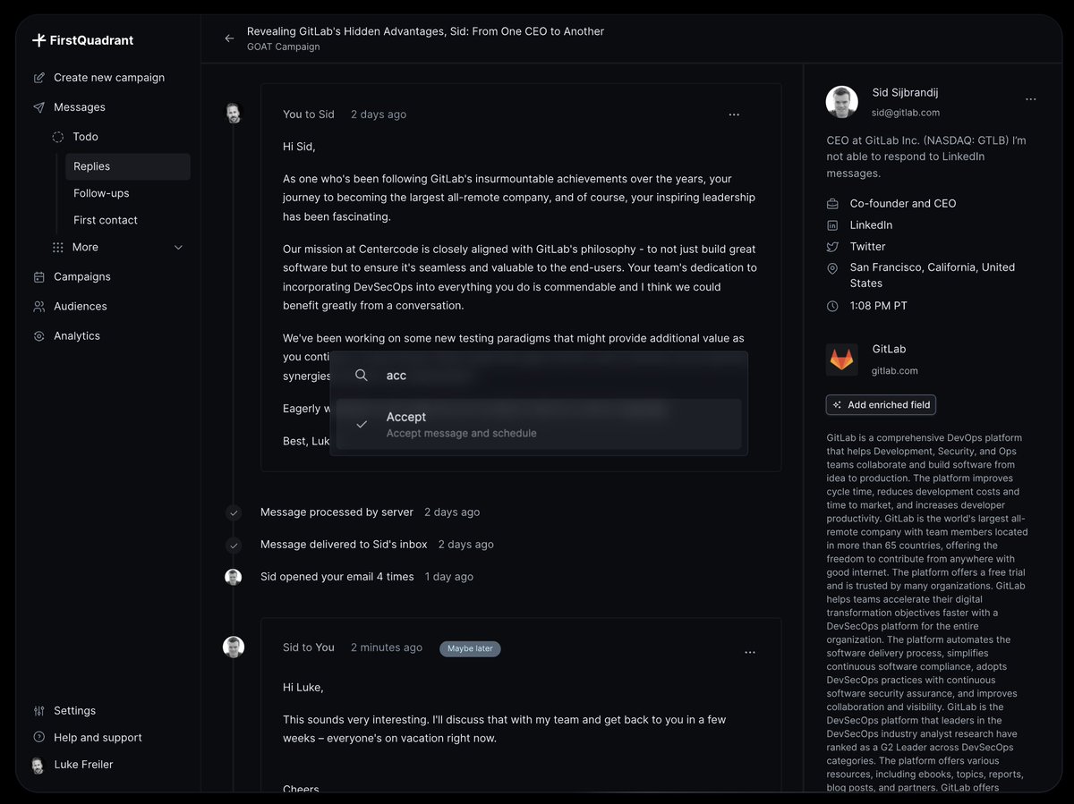Viewport: 1074px width, 804px height.
Task: Click the clock icon beside 1:08 PM PT
Action: point(832,306)
